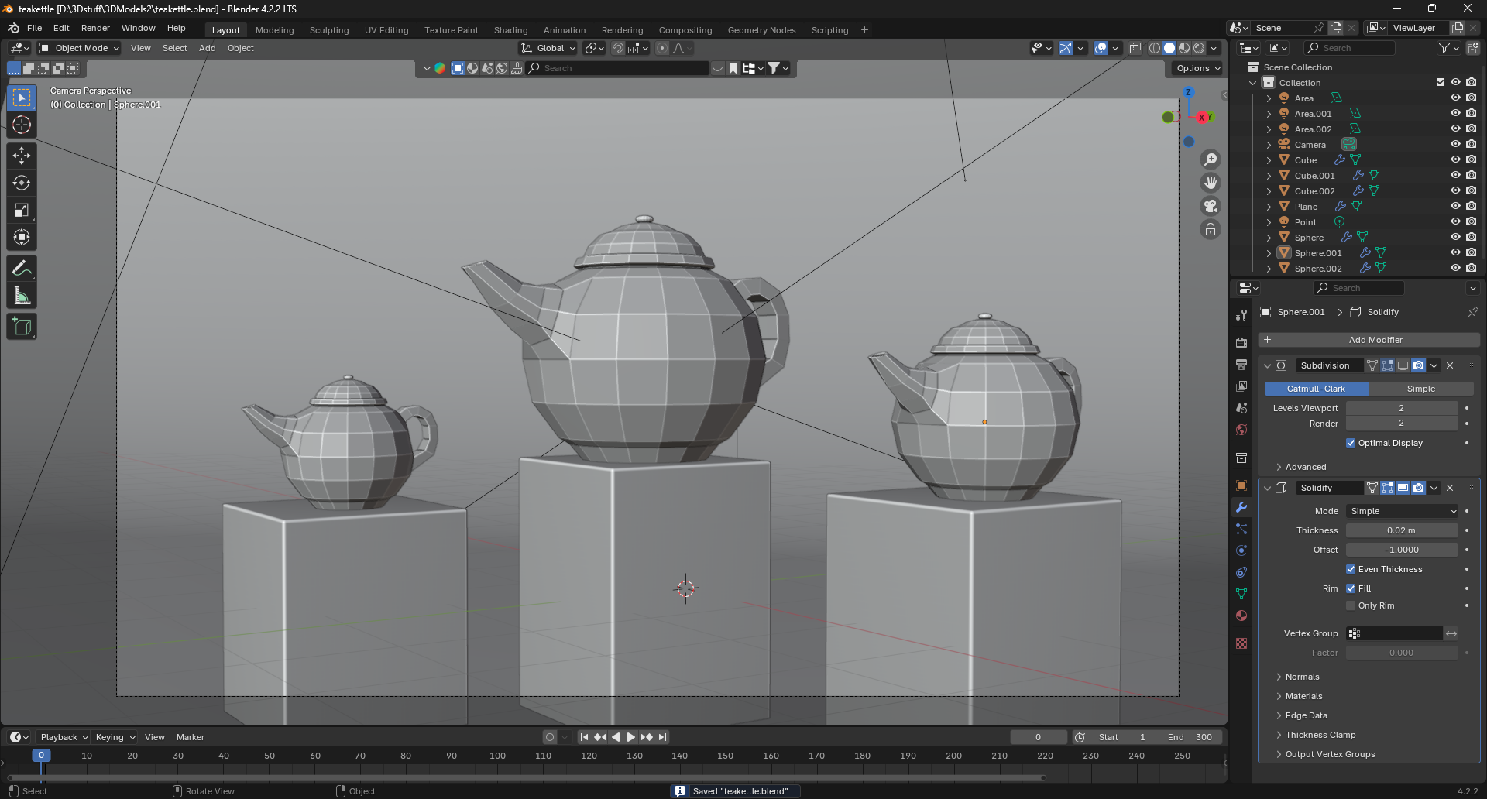Switch to Modeling workspace tab
Image resolution: width=1487 pixels, height=799 pixels.
pyautogui.click(x=274, y=30)
